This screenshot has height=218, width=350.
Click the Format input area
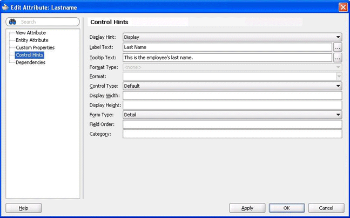(x=230, y=76)
